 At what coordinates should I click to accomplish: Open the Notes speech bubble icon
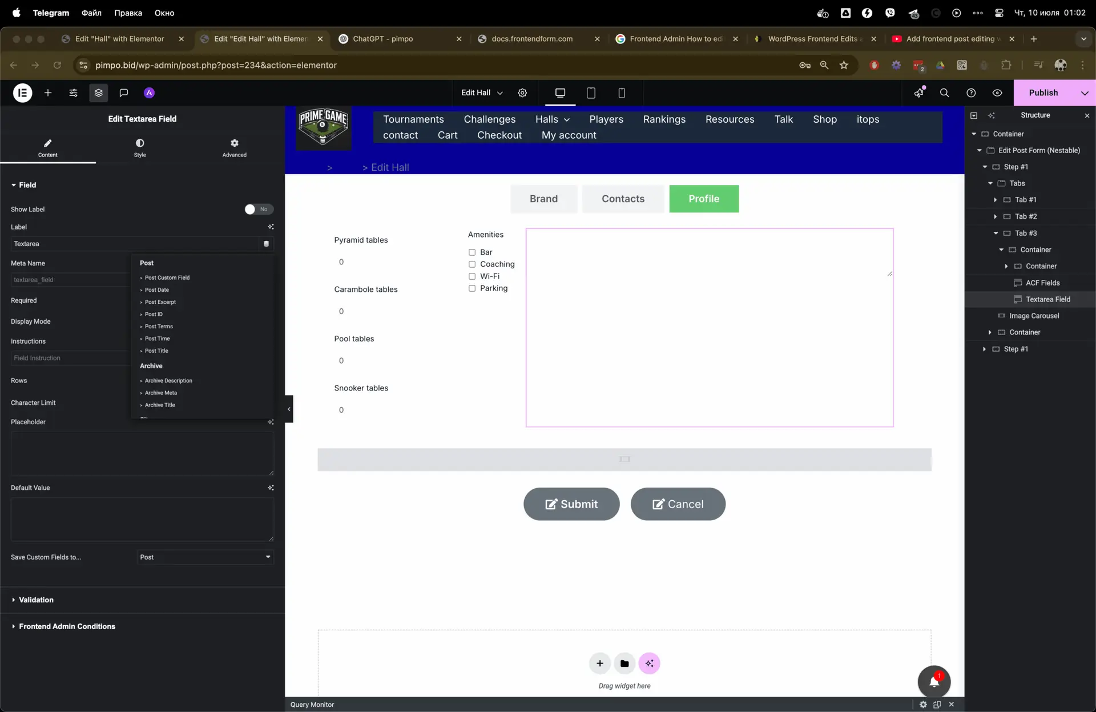(123, 92)
